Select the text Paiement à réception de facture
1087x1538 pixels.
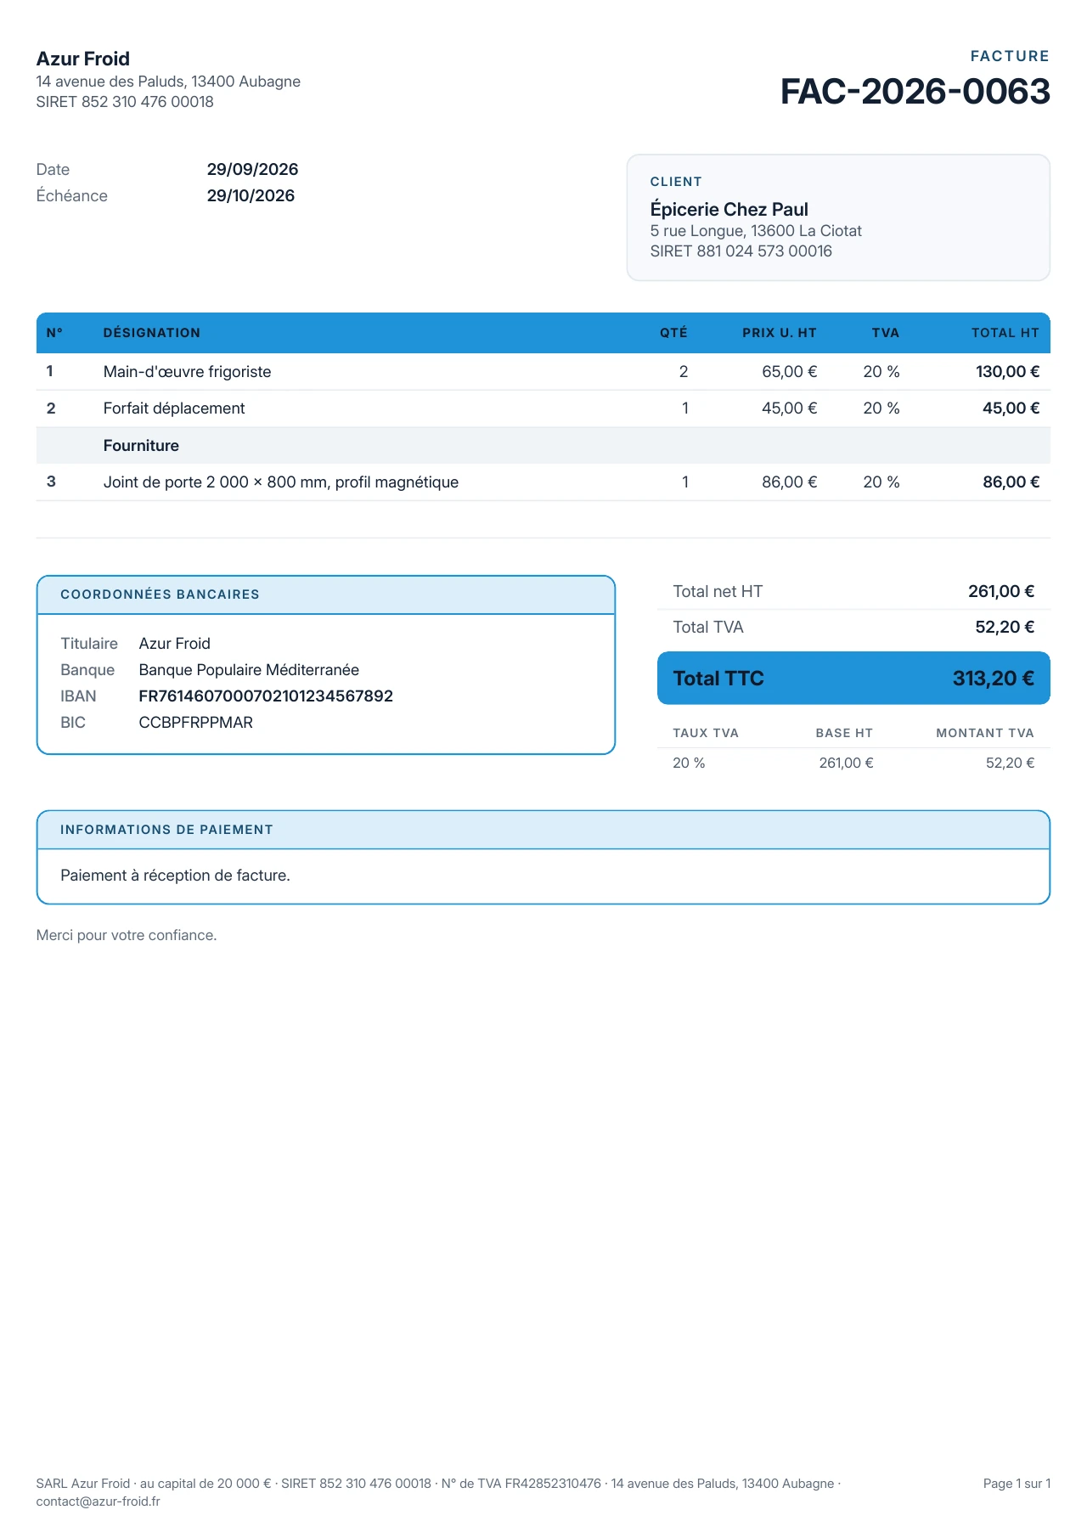click(x=175, y=876)
